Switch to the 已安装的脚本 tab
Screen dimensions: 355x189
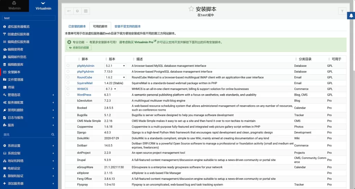77,26
